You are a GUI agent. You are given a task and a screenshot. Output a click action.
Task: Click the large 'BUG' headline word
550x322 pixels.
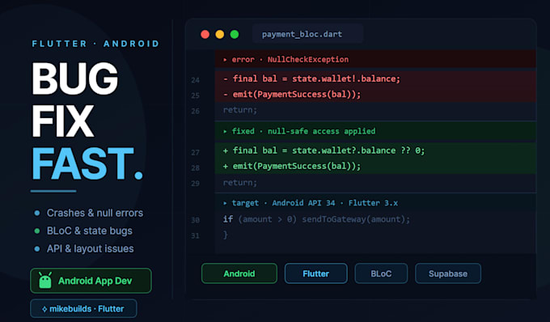[x=74, y=79]
